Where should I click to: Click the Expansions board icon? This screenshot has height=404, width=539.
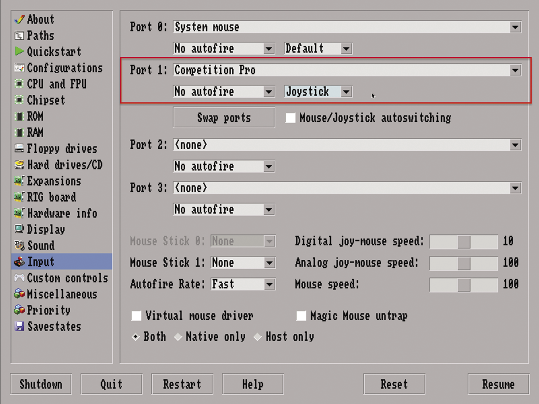[x=19, y=181]
